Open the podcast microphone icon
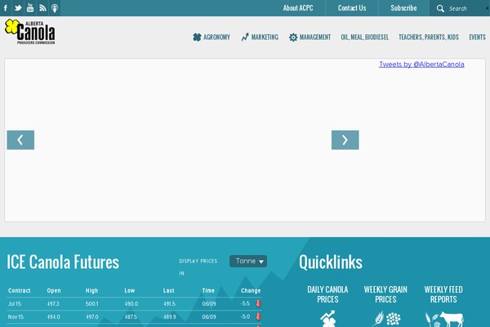This screenshot has height=327, width=490. pos(55,8)
